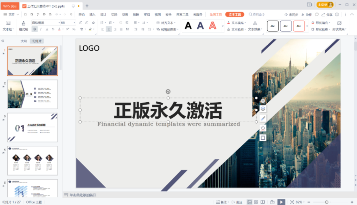Click the Undo arrow icon

point(56,14)
